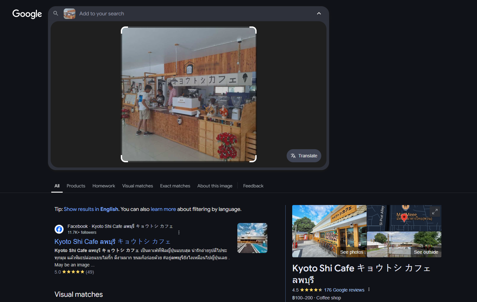Click See photos on cafe image
Image resolution: width=477 pixels, height=302 pixels.
tap(352, 252)
